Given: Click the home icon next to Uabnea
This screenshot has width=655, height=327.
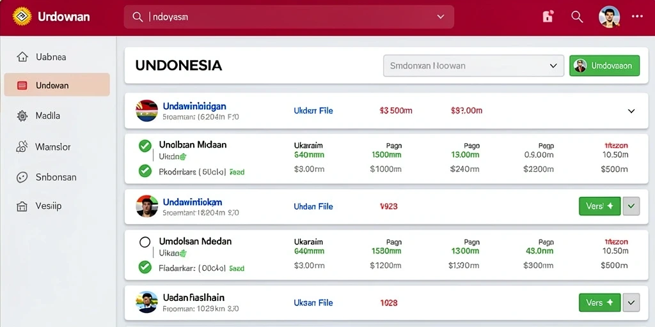Looking at the screenshot, I should coord(22,57).
